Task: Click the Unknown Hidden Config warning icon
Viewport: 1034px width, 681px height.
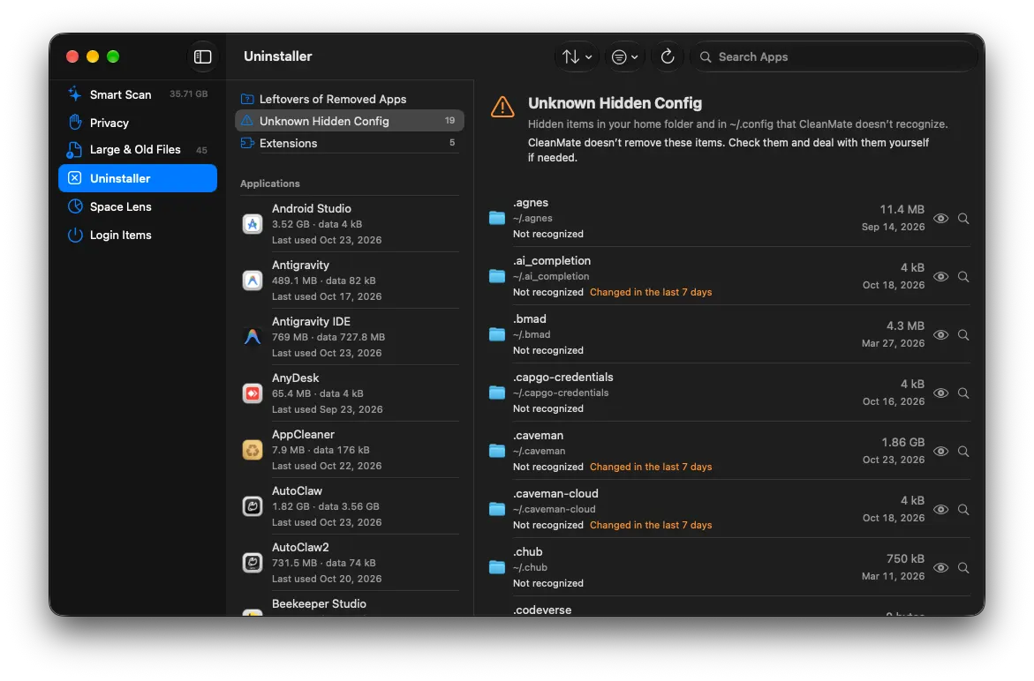Action: [x=502, y=106]
